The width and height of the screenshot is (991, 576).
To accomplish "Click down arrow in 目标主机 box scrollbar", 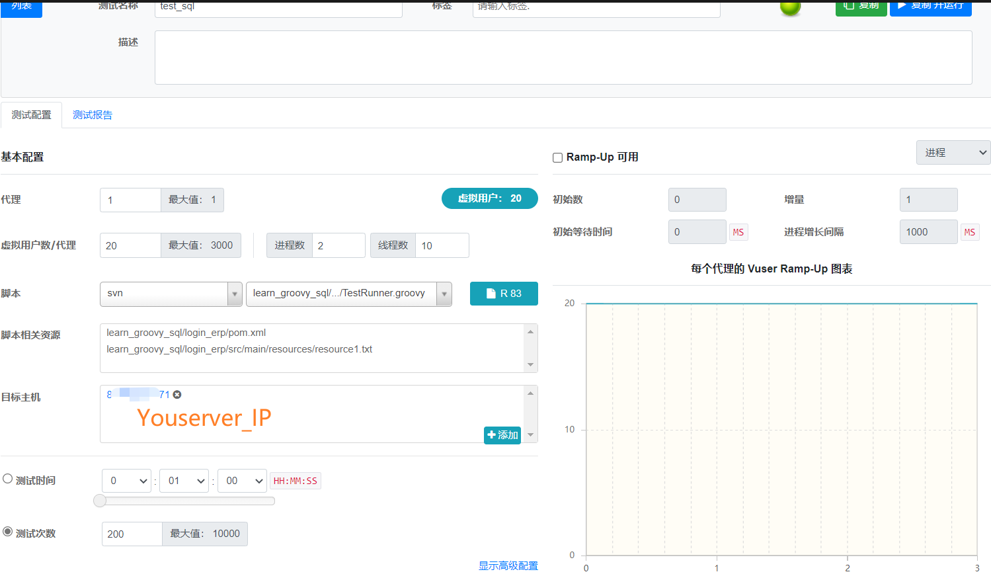I will pyautogui.click(x=530, y=435).
